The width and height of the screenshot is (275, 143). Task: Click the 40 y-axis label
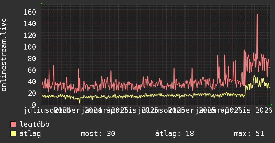tap(32, 81)
